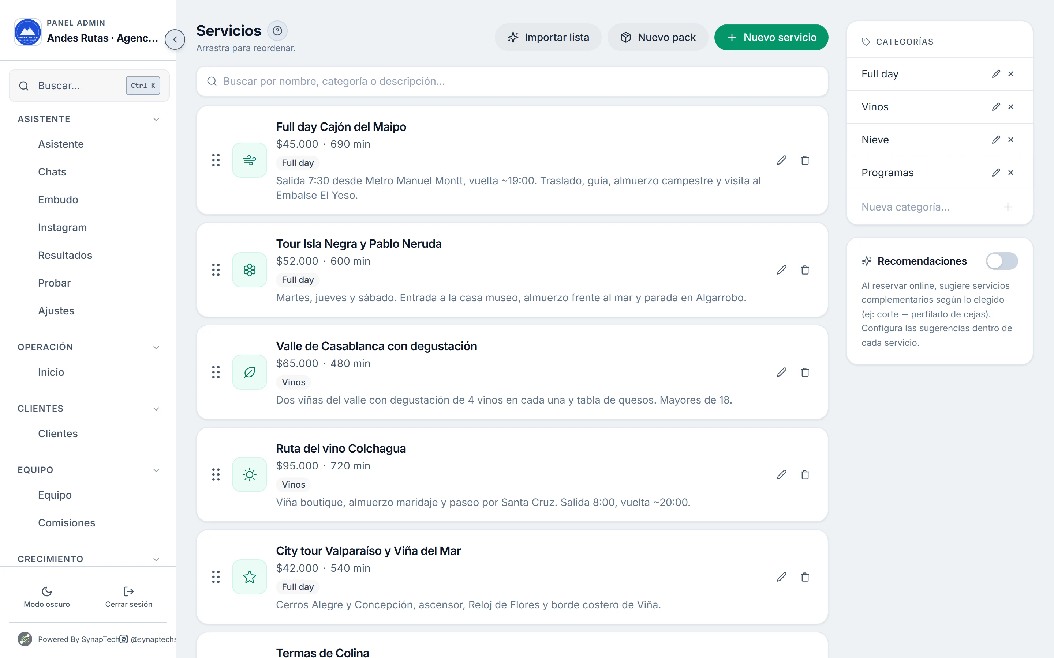Screen dimensions: 1054x658
Task: Rename the Vinos category with pencil icon
Action: click(996, 107)
